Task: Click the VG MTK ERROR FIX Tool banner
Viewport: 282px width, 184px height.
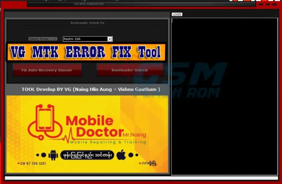Action: (86, 52)
